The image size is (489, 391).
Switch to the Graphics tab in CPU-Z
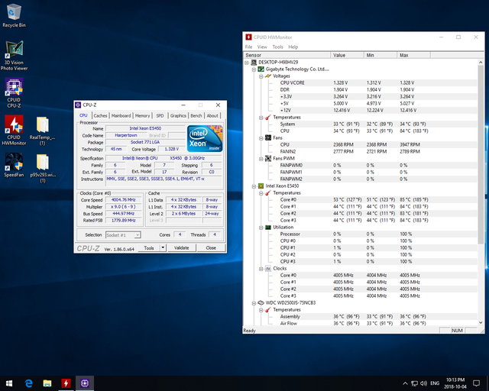[178, 115]
